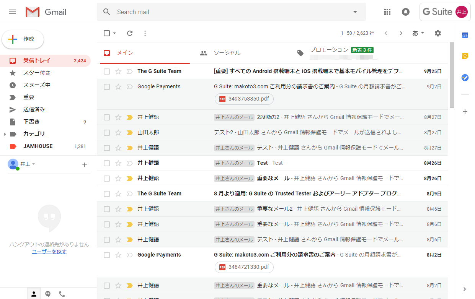The width and height of the screenshot is (475, 299).
Task: Select The G Suite Team 9月25日 mail checkbox
Action: tap(107, 71)
